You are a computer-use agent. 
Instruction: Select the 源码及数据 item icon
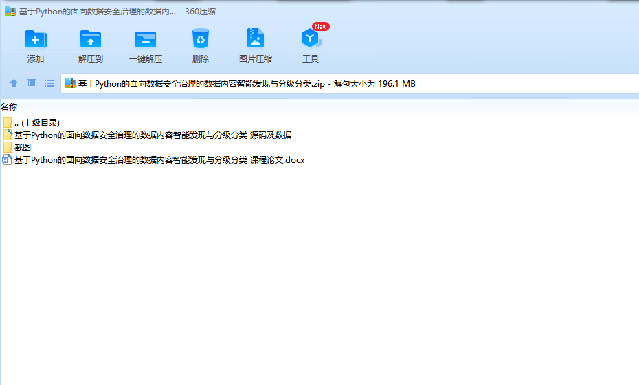coord(8,135)
